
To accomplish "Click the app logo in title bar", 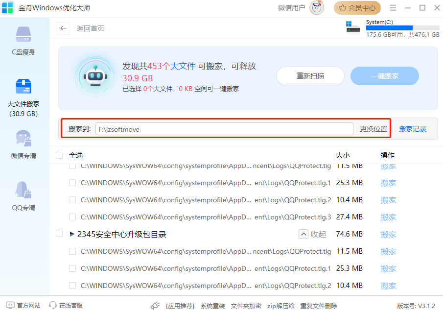I will pos(7,8).
